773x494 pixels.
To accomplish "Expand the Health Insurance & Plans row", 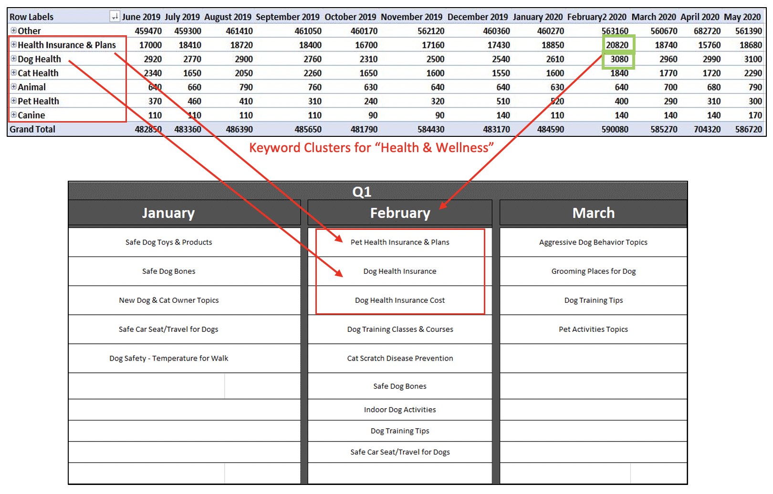I will [x=14, y=45].
